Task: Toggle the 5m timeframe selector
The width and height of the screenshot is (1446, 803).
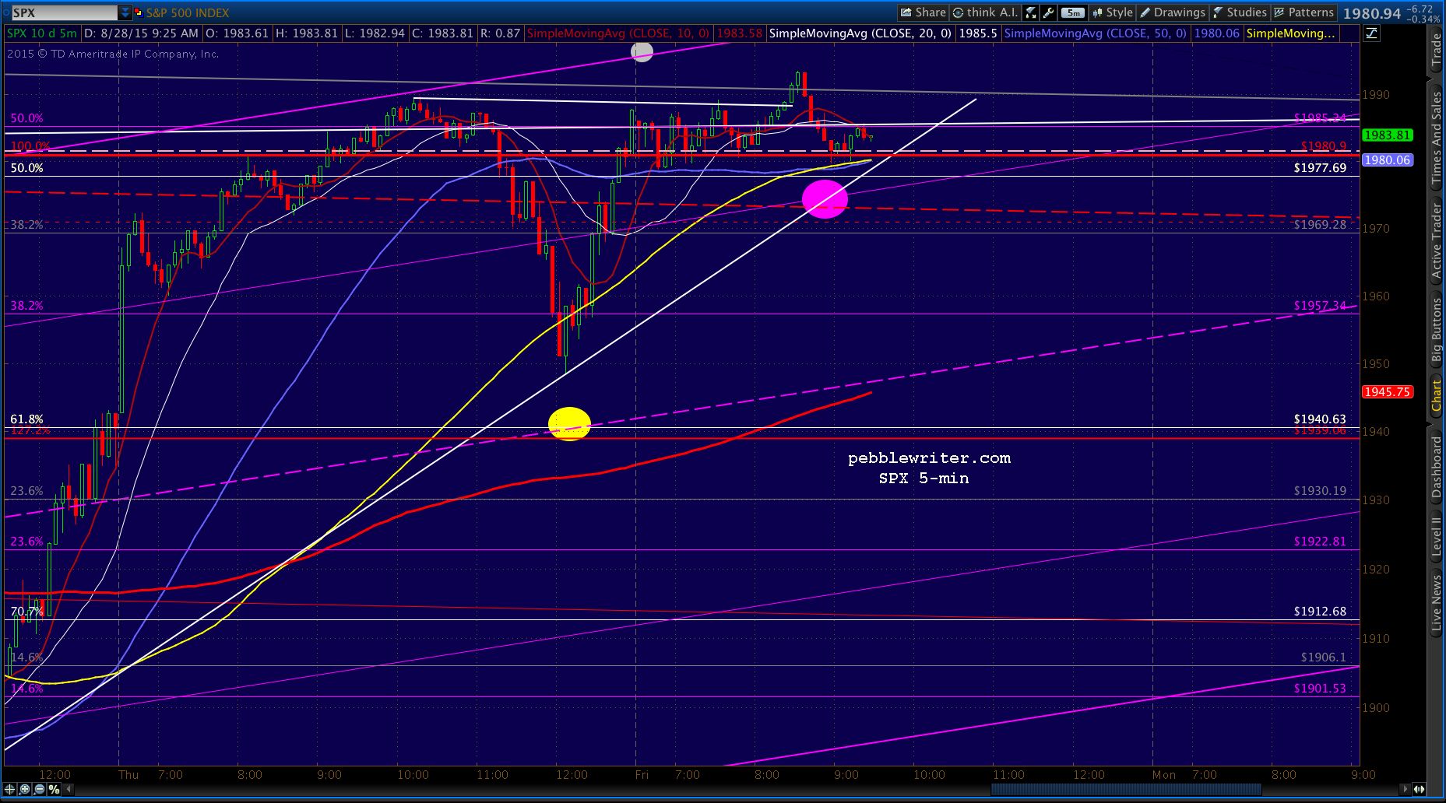Action: tap(1073, 12)
